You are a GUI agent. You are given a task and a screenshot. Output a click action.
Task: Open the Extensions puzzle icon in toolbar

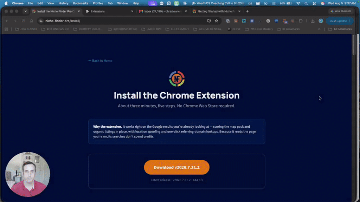[301, 21]
